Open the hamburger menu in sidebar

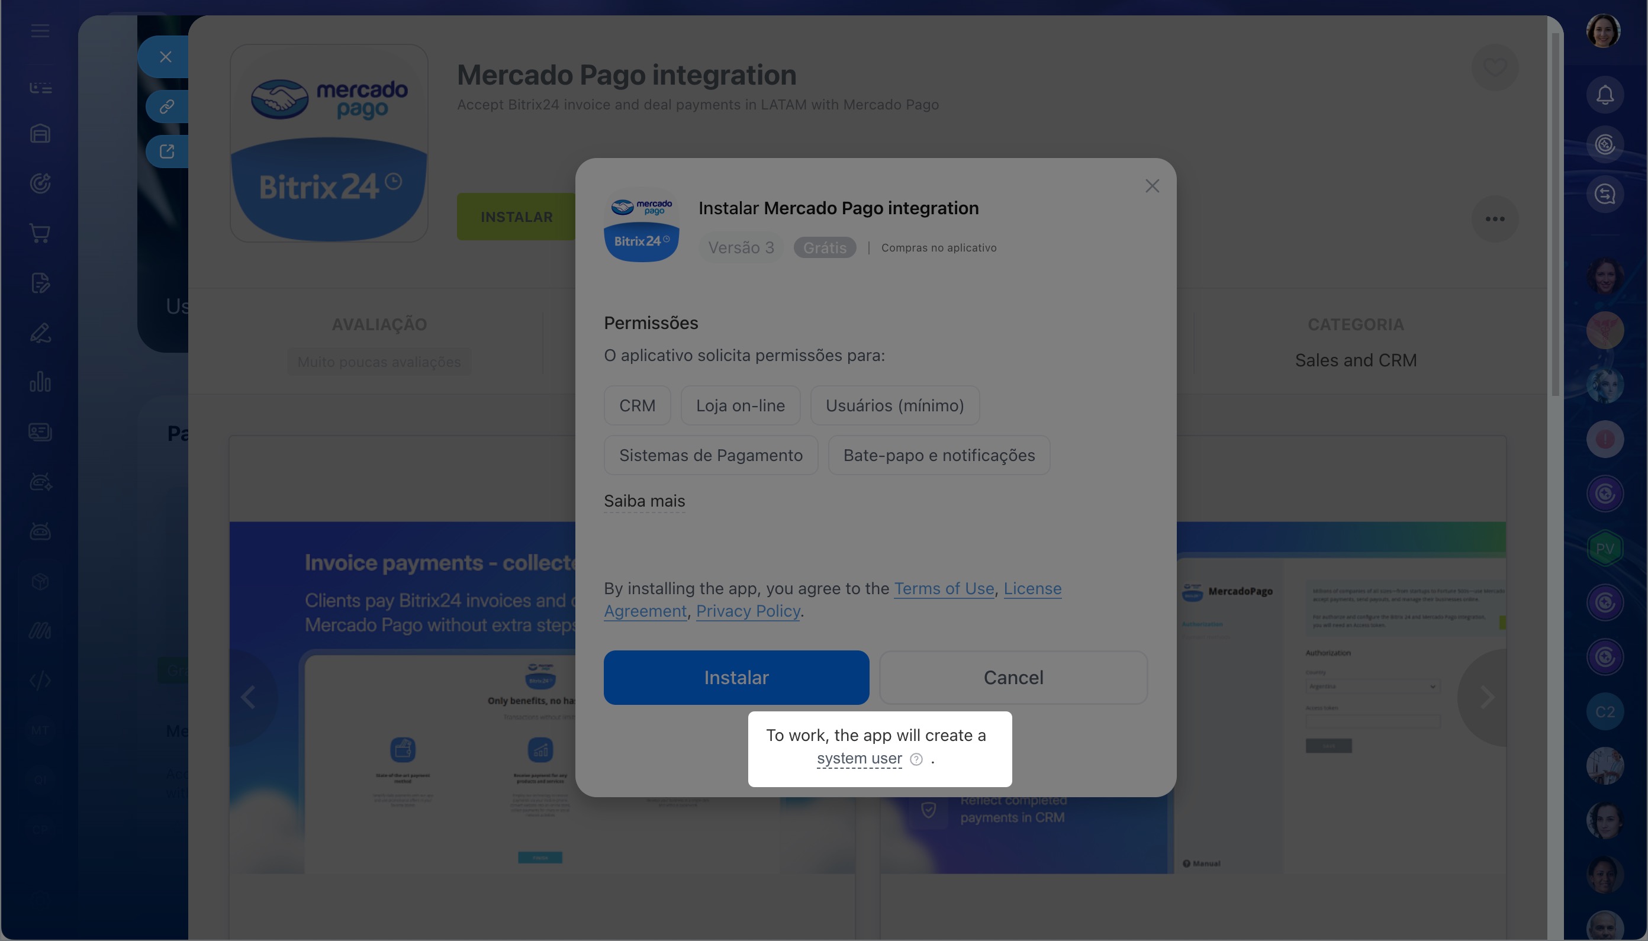(x=40, y=30)
